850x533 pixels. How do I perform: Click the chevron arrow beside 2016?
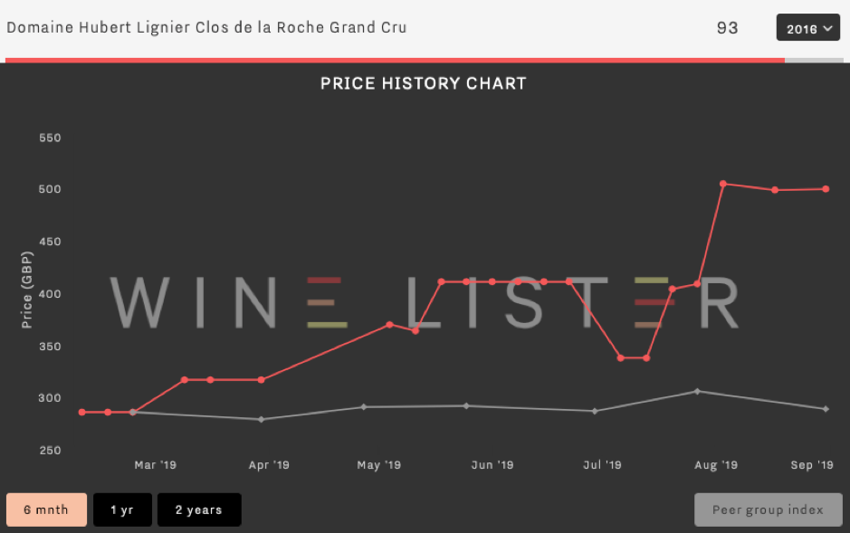pos(827,28)
